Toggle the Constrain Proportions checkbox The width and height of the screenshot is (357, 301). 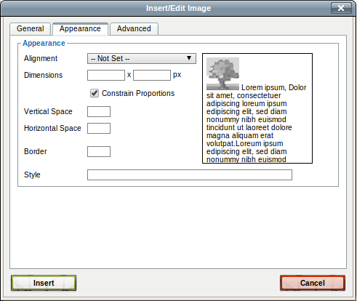coord(95,93)
